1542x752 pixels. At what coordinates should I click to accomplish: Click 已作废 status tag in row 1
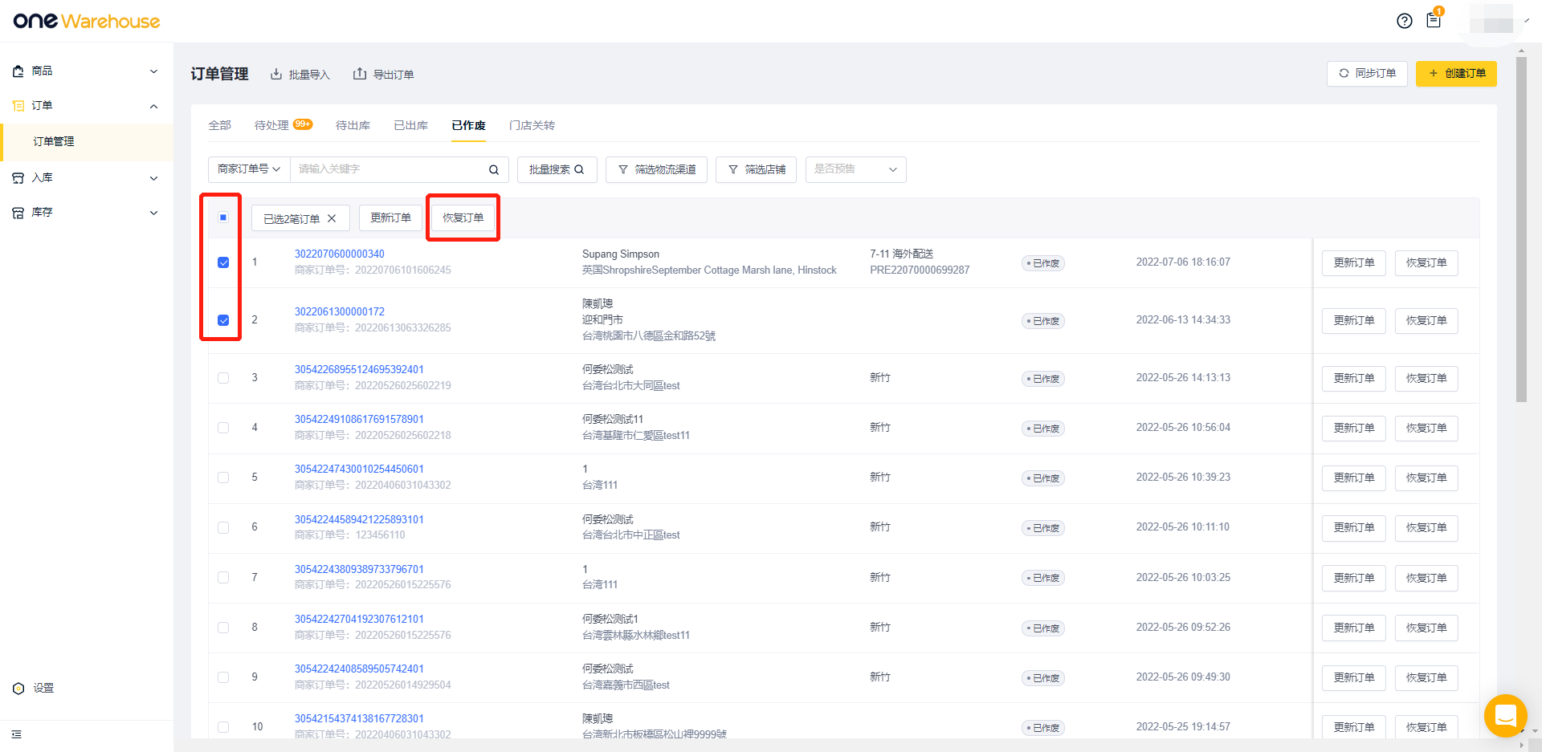(1043, 263)
